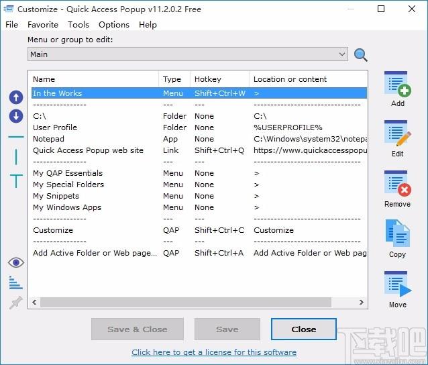Click Location or content column header
This screenshot has height=365, width=428.
pyautogui.click(x=308, y=79)
